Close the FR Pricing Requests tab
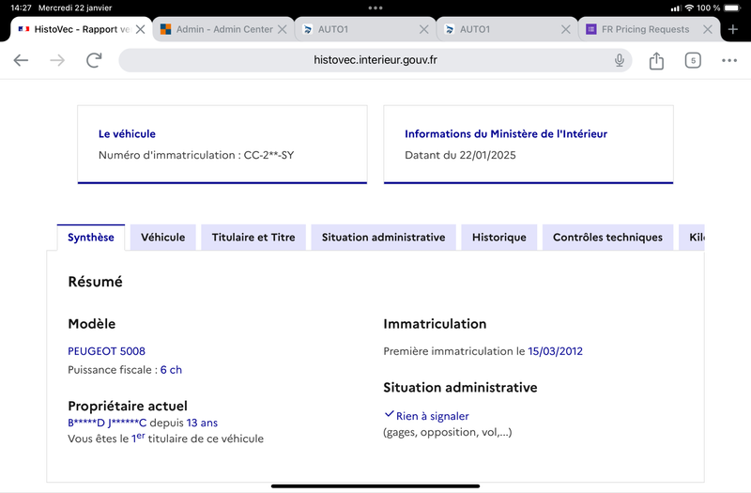 tap(708, 30)
